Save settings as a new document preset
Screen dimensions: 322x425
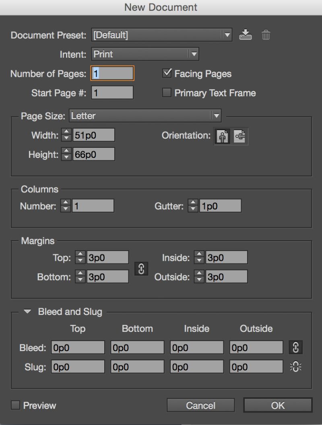246,35
